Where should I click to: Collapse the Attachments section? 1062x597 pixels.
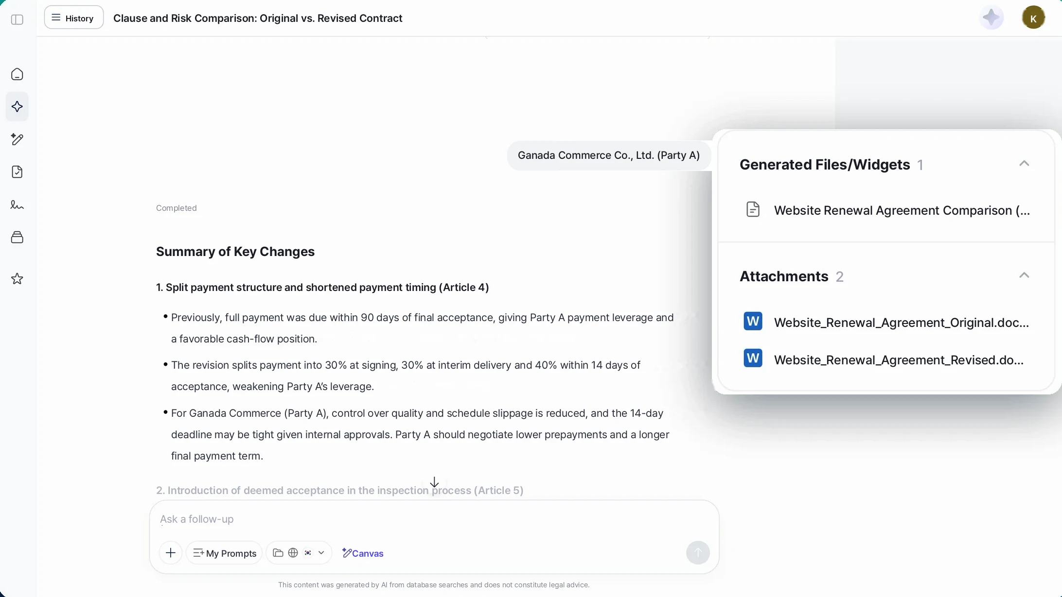click(1024, 275)
